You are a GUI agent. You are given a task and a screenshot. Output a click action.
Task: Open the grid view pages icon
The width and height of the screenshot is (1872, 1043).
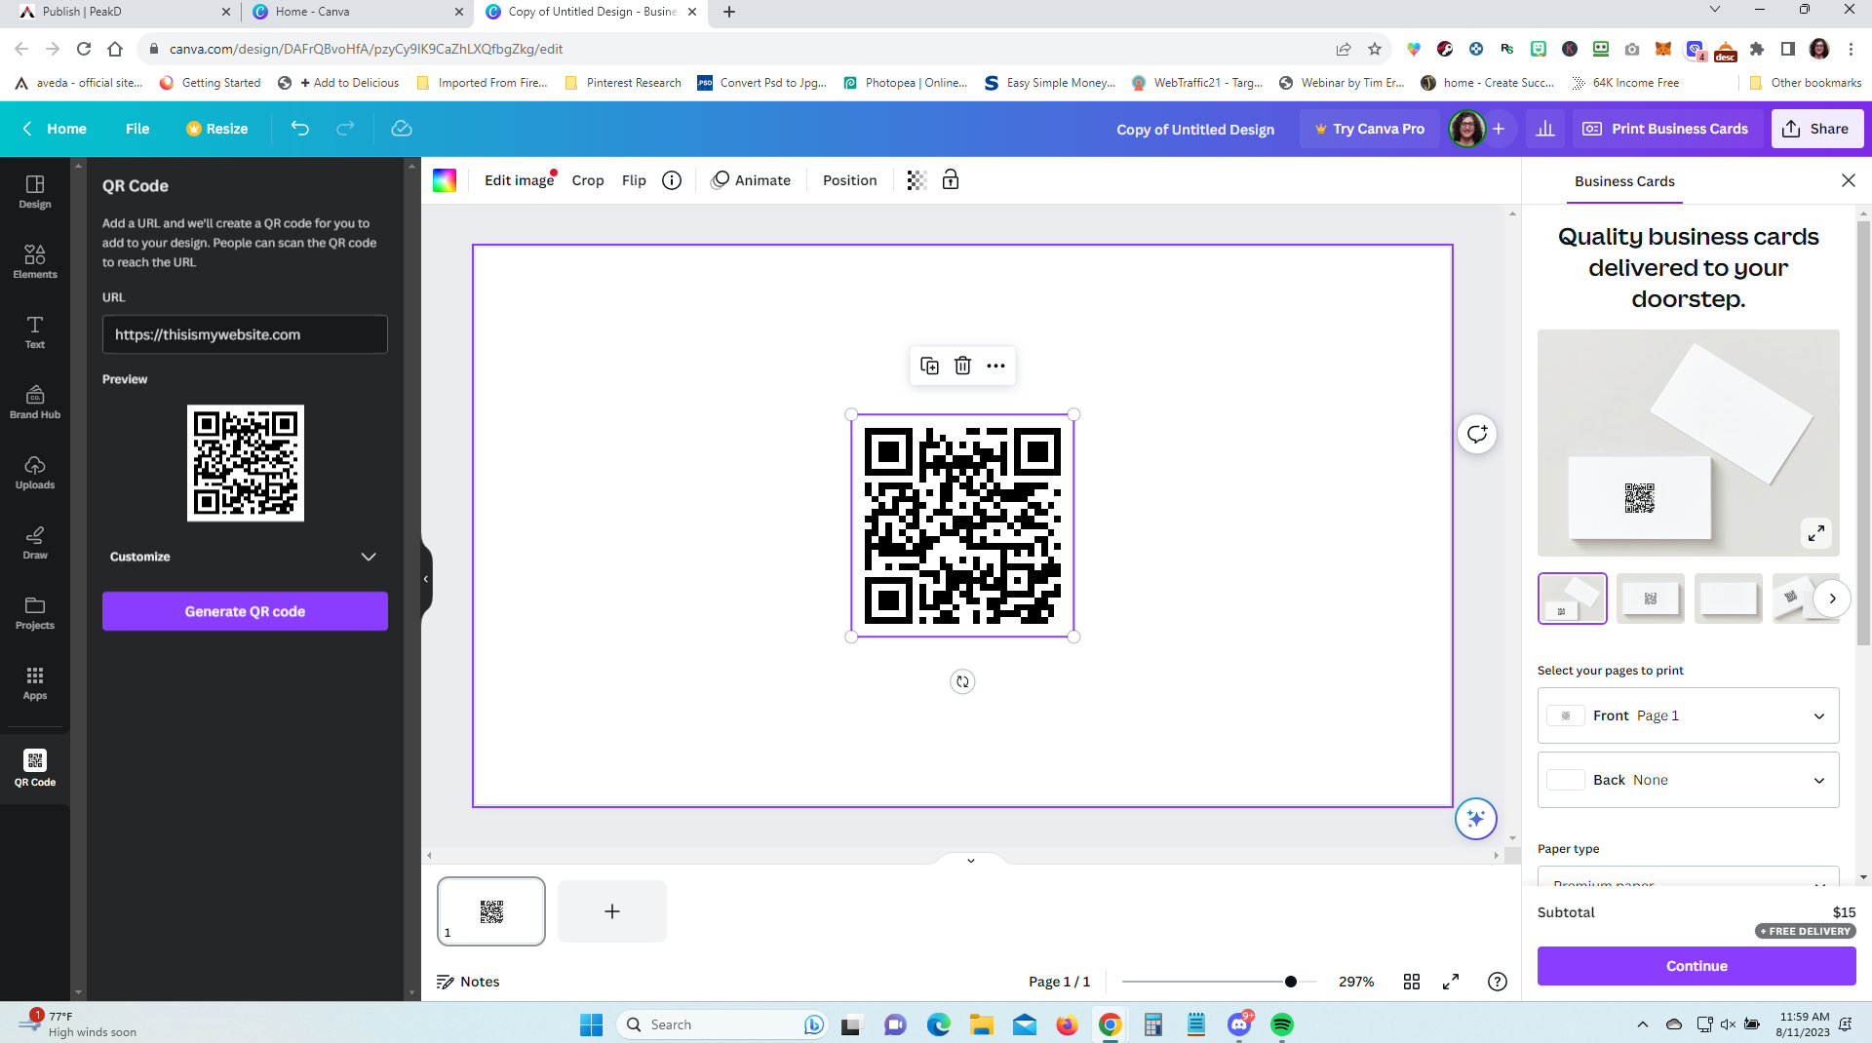point(1412,982)
